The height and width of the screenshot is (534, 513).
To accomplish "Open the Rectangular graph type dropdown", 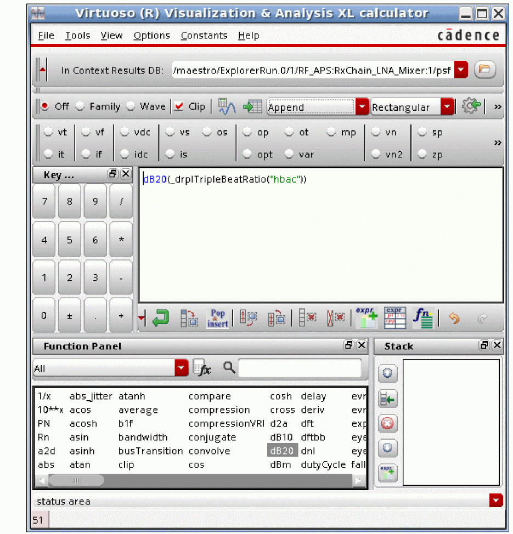I will coord(447,107).
